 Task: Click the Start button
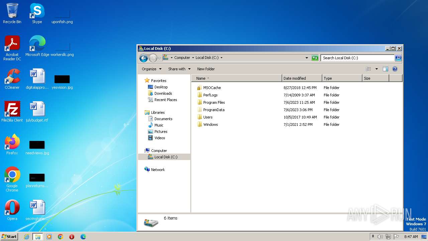coord(9,237)
